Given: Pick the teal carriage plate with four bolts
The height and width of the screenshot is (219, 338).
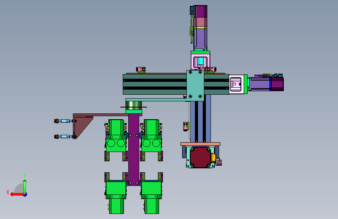Looking at the screenshot, I should click(195, 86).
